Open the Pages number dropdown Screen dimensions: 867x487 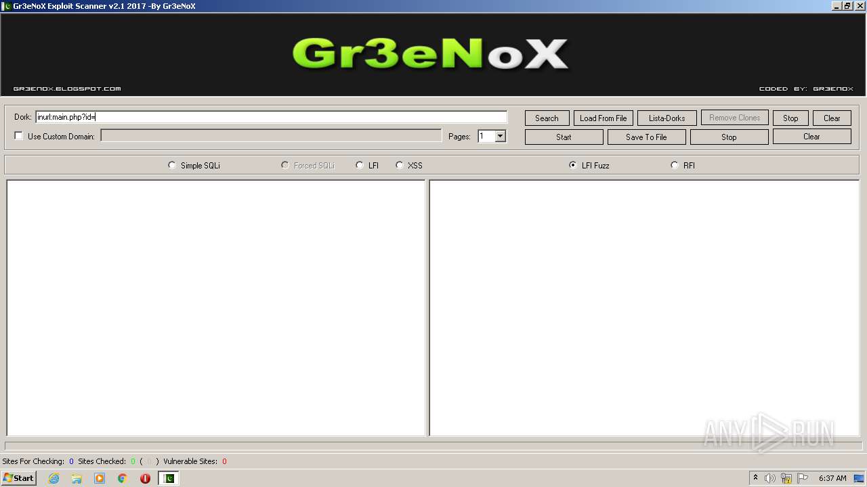(x=500, y=136)
